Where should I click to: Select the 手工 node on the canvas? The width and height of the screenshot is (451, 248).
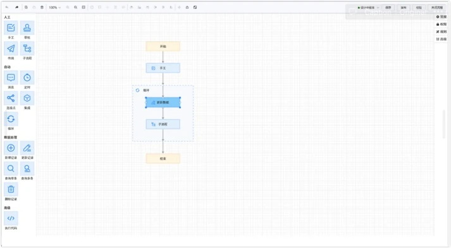(x=163, y=68)
